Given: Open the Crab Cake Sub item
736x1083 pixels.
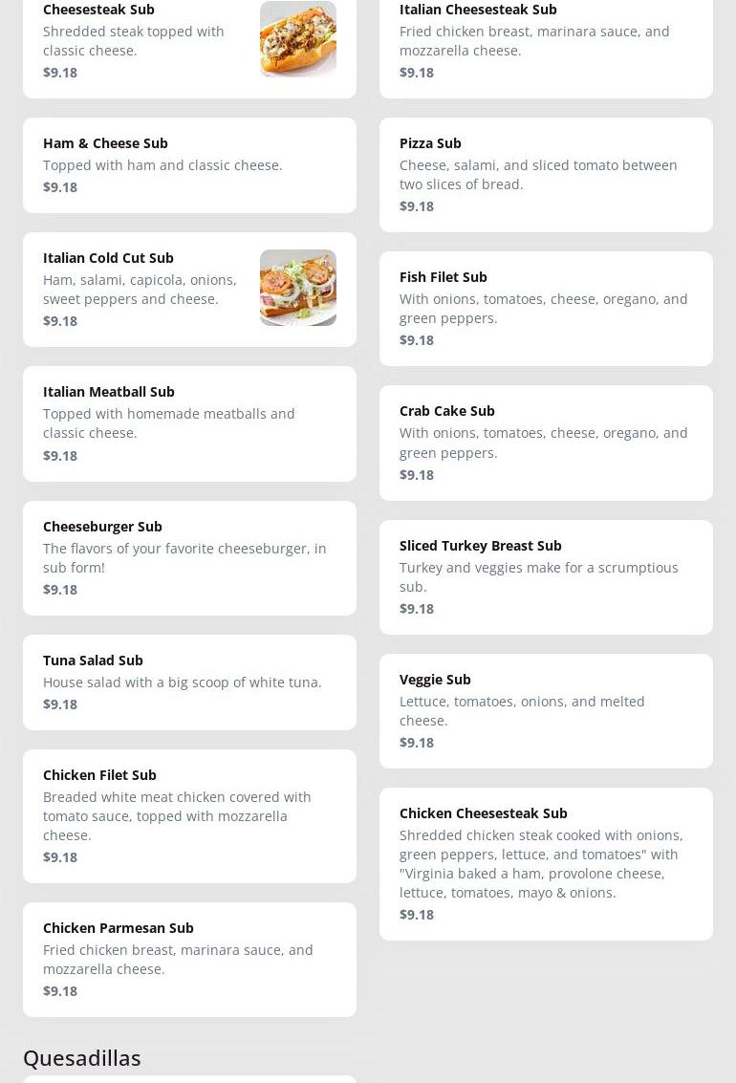Looking at the screenshot, I should click(546, 443).
